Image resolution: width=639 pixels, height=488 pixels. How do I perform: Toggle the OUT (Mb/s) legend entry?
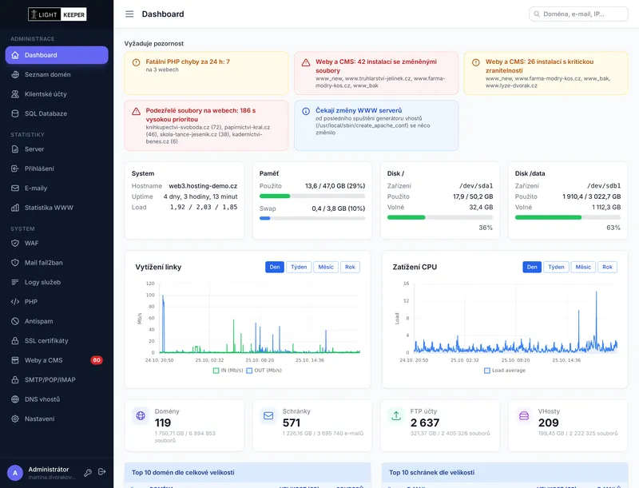coord(264,371)
